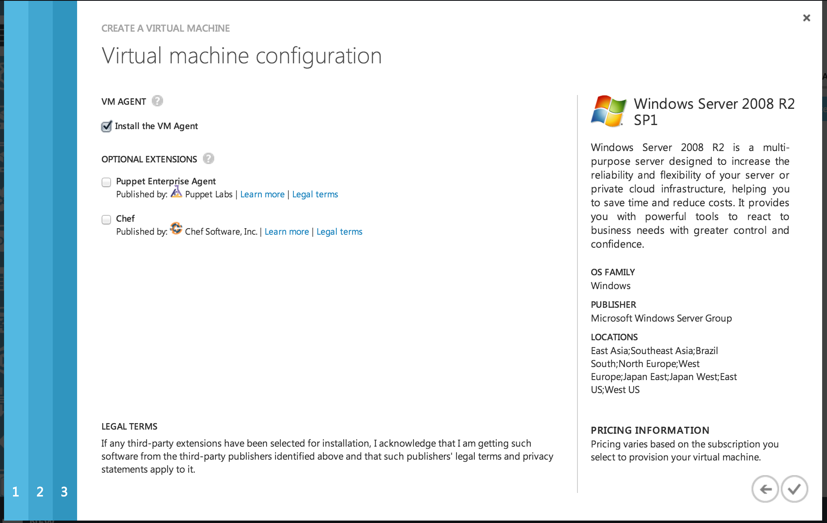Enable the Puppet Enterprise Agent extension

pos(106,182)
